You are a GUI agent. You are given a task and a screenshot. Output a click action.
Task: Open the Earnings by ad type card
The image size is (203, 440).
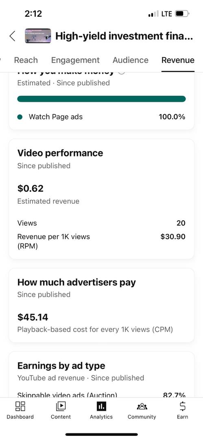pyautogui.click(x=102, y=375)
